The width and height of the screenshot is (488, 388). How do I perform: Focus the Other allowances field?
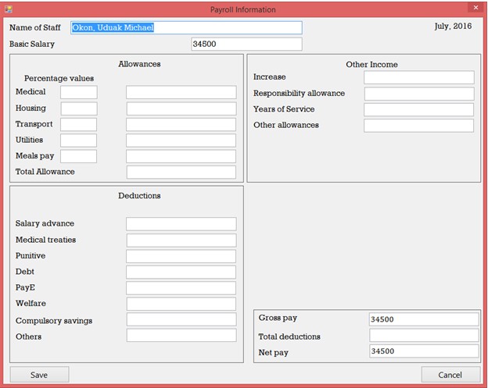(418, 126)
